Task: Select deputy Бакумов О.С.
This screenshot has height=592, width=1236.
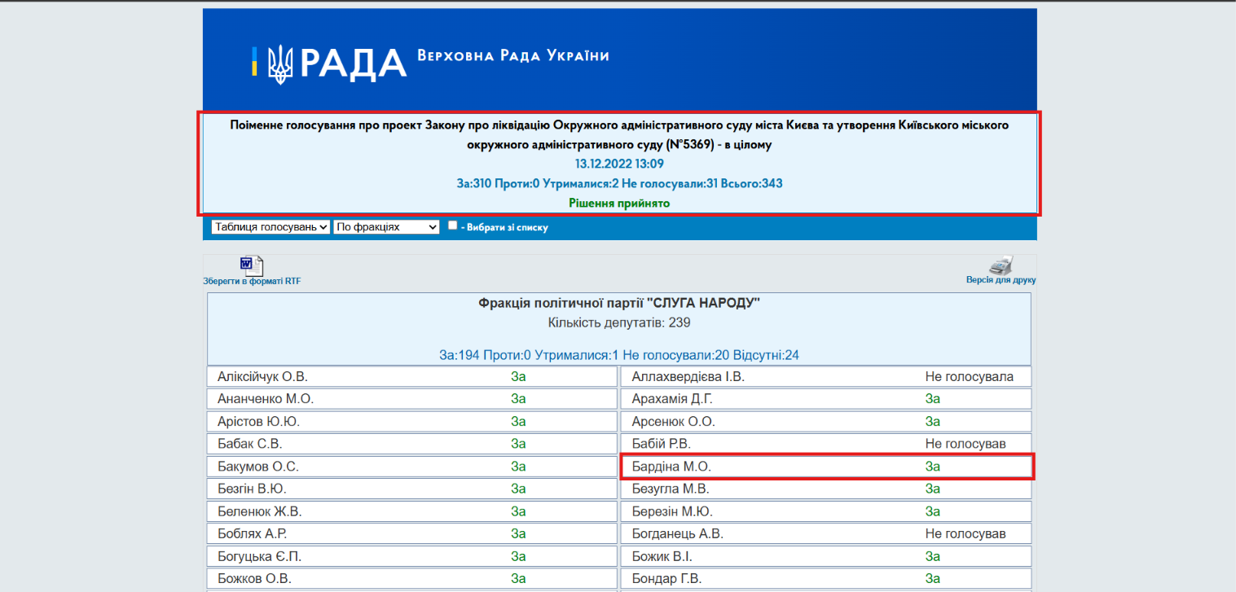Action: (259, 467)
